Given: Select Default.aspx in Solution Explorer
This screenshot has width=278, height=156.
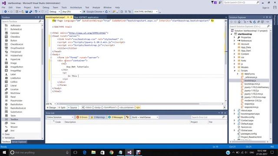Looking at the screenshot, I should [247, 124].
